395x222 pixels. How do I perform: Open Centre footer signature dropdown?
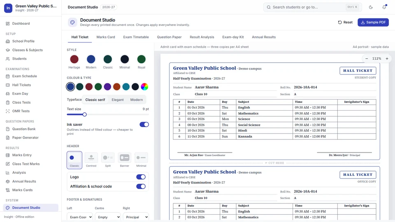(x=108, y=217)
